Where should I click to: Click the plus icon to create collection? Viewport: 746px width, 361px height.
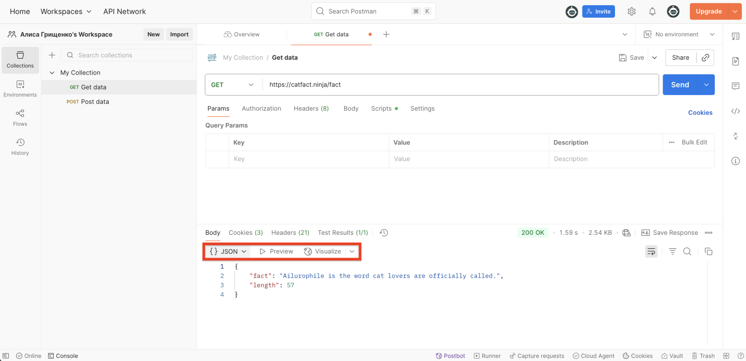(x=52, y=55)
